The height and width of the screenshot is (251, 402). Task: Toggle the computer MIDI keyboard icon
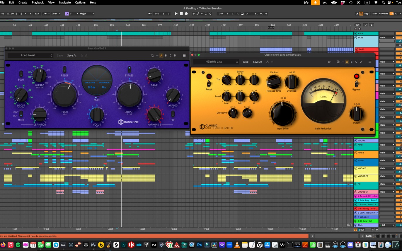[361, 14]
